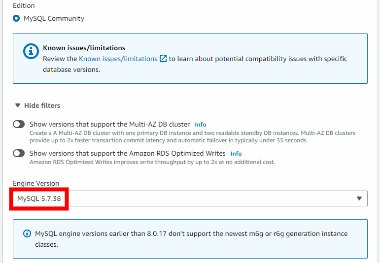Viewport: 380px width, 263px height.
Task: Select the MySQL Community radio button
Action: (16, 19)
